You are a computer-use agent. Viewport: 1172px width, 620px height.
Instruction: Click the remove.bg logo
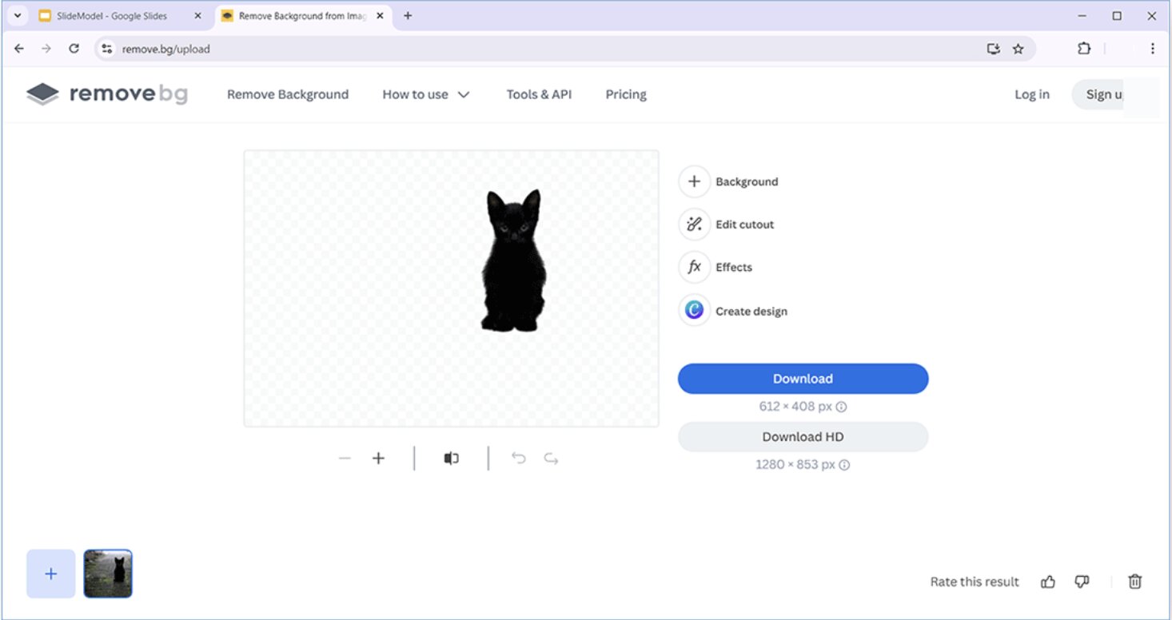click(107, 94)
